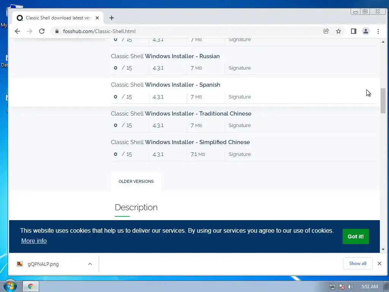Open Signature for Simplified Chinese installer
Image resolution: width=389 pixels, height=292 pixels.
point(240,154)
